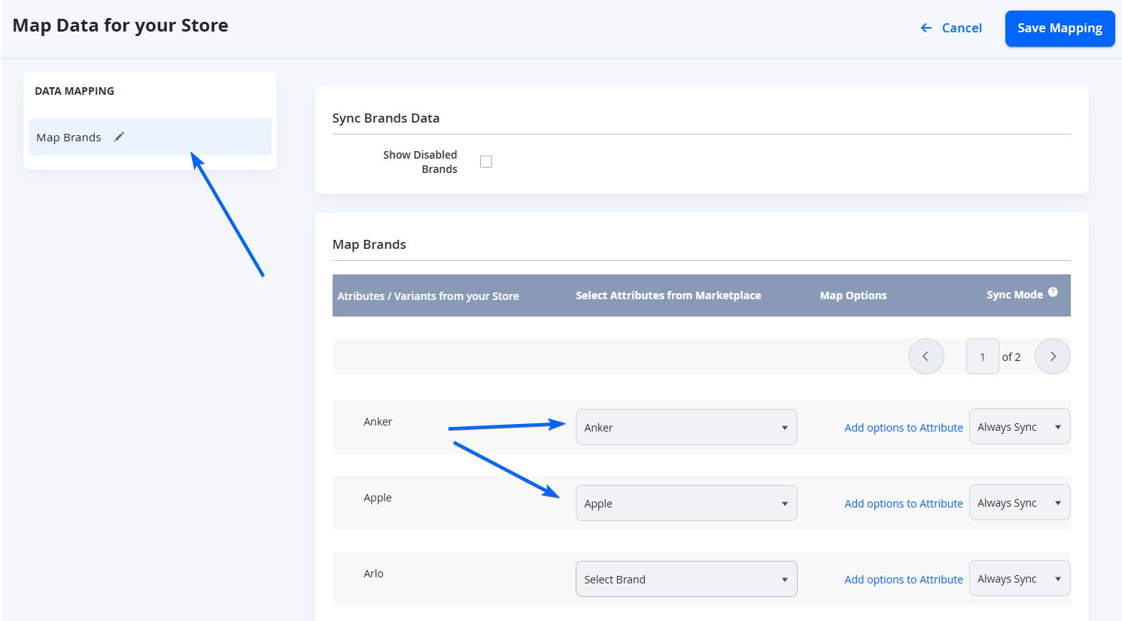Click Add options to Attribute for Anker

[x=903, y=427]
